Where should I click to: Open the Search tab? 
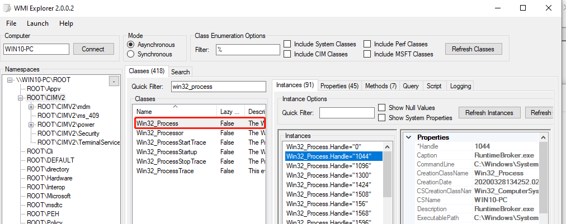(180, 72)
